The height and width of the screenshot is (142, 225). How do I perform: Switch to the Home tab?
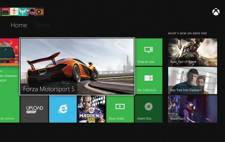(19, 25)
